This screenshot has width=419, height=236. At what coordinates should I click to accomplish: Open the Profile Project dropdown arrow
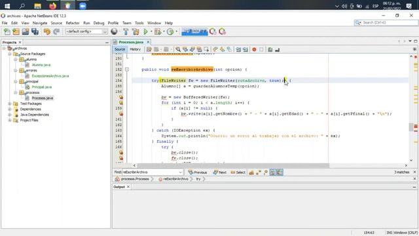coord(176,31)
